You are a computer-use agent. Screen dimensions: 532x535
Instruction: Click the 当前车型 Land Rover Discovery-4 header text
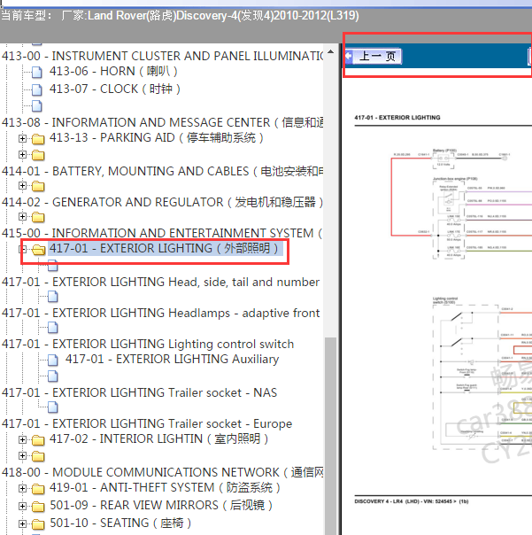pos(180,16)
